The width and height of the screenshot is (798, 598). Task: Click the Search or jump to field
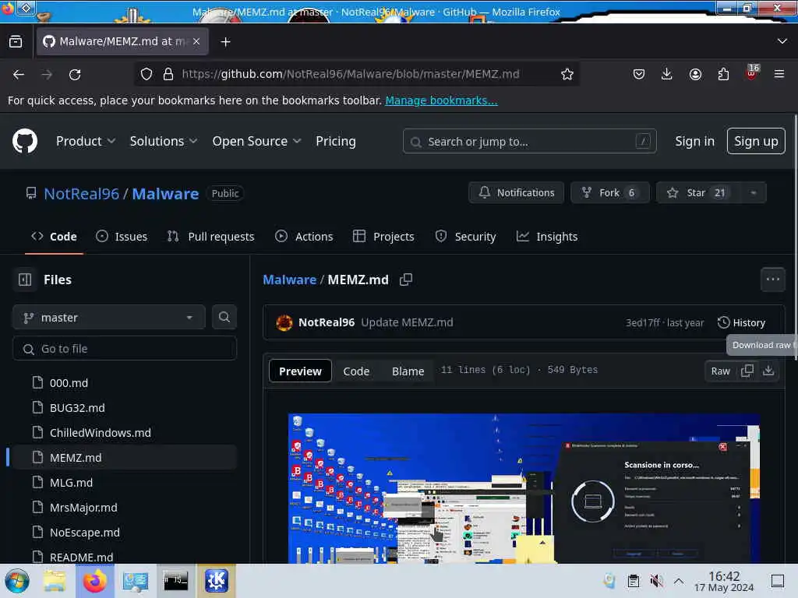[x=529, y=141]
